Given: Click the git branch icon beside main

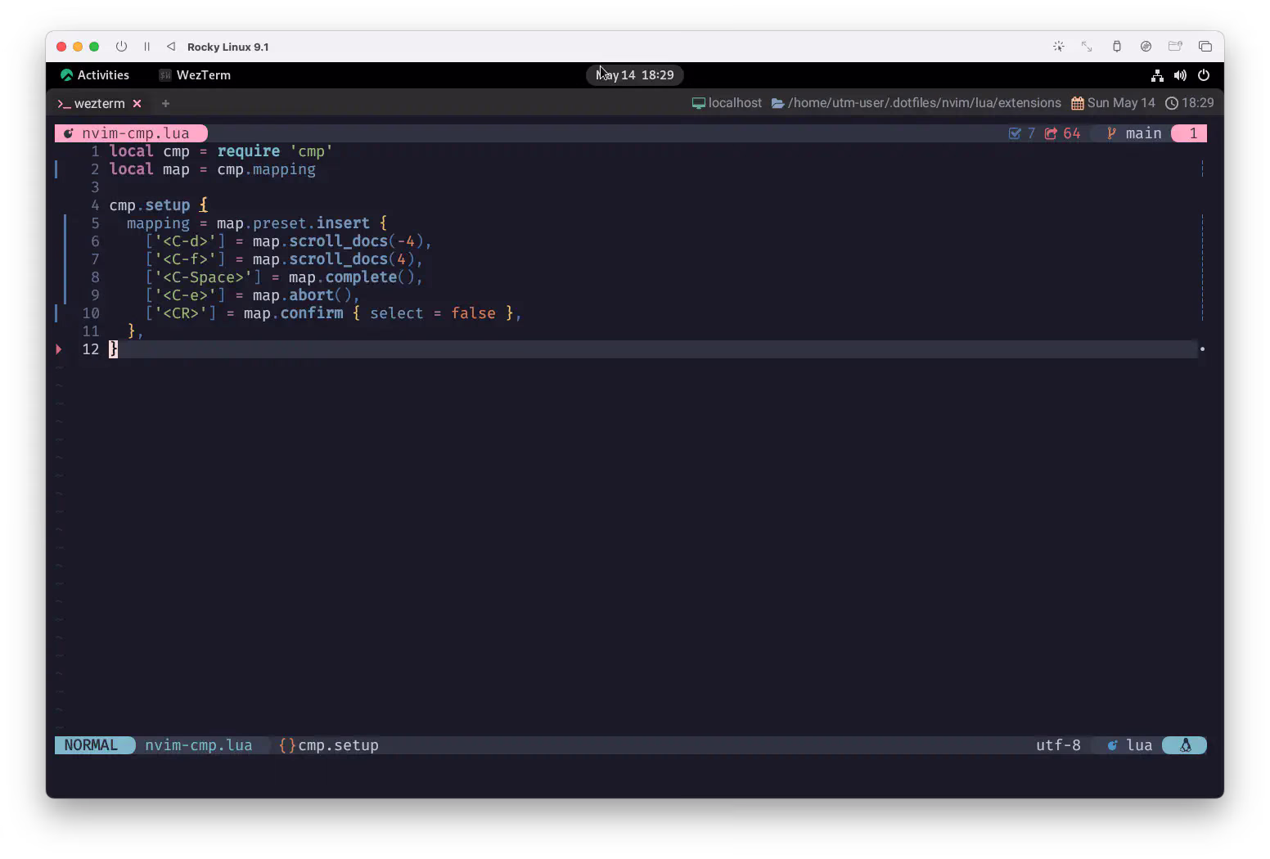Looking at the screenshot, I should (x=1111, y=133).
